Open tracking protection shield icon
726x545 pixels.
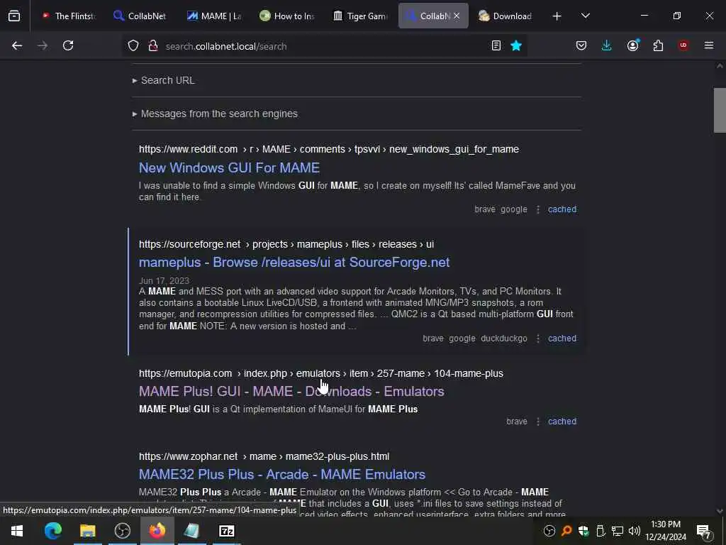point(133,45)
